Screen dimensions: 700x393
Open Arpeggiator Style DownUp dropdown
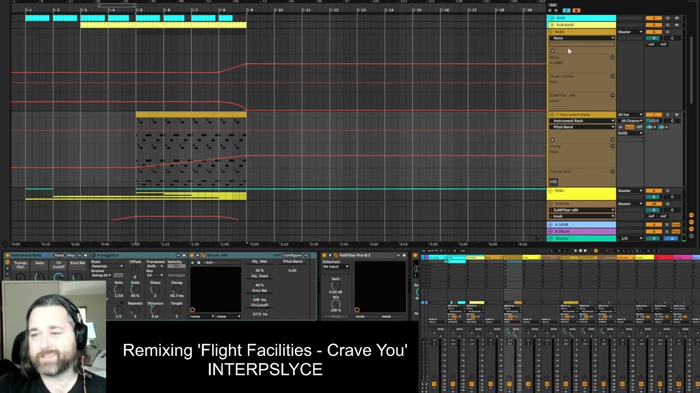107,266
